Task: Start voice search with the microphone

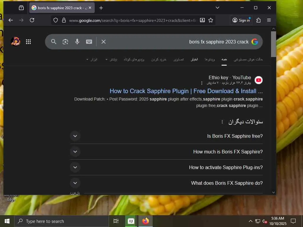Action: point(77,42)
